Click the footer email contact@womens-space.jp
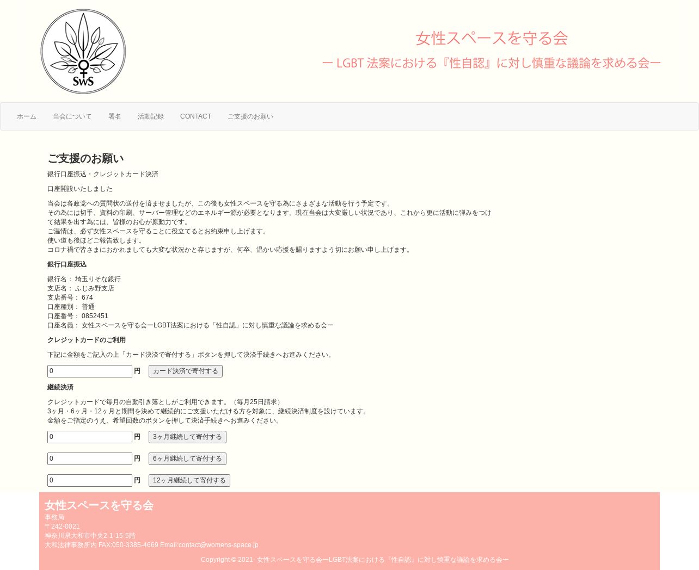The image size is (699, 570). pos(218,545)
